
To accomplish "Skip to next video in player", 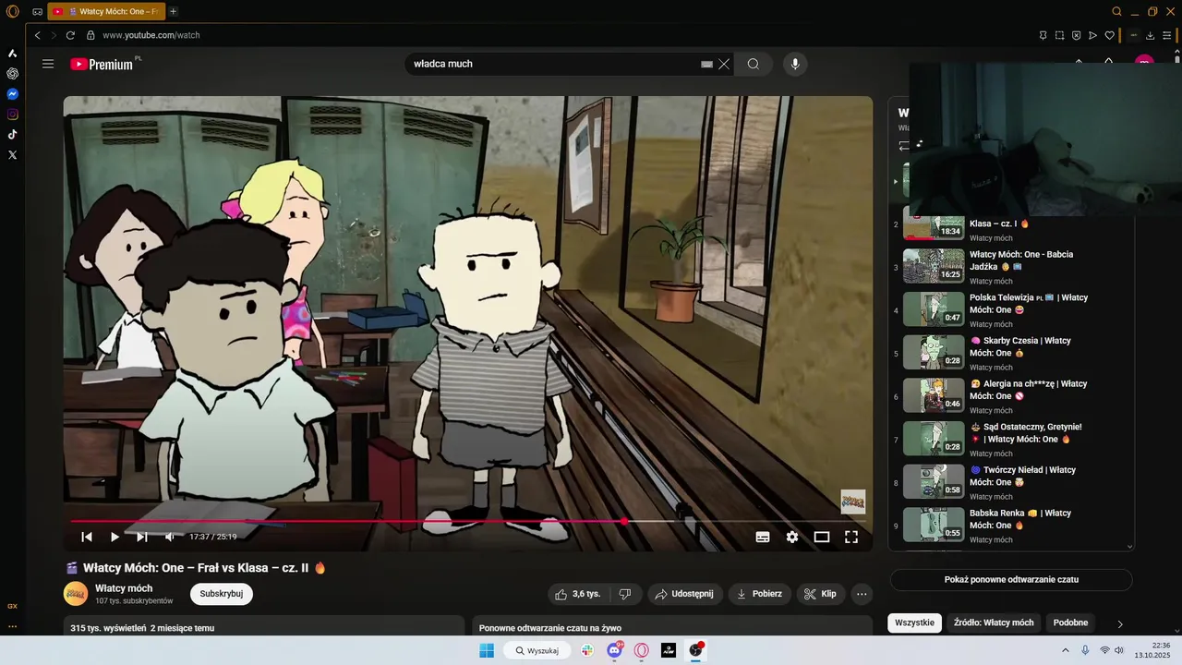I will 142,537.
